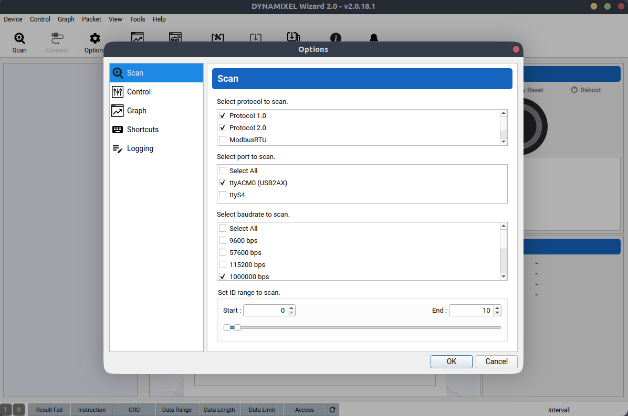
Task: Select the Shortcuts keyboard category
Action: point(142,130)
